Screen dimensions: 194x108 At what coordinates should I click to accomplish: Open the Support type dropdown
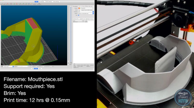86,13
